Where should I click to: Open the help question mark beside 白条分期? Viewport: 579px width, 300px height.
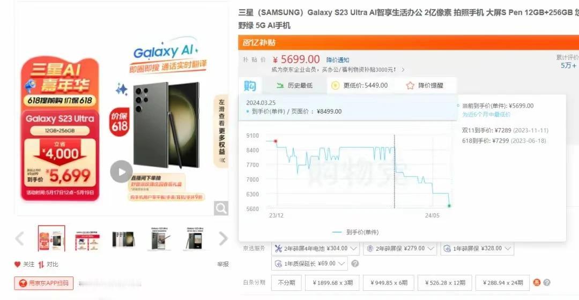pyautogui.click(x=547, y=282)
